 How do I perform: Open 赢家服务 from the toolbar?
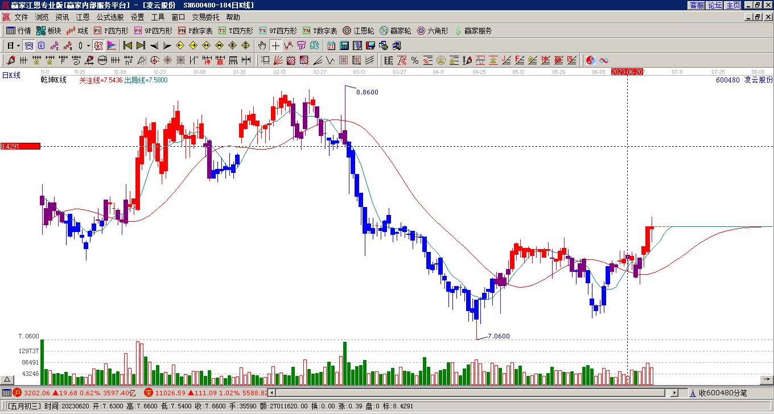click(473, 31)
